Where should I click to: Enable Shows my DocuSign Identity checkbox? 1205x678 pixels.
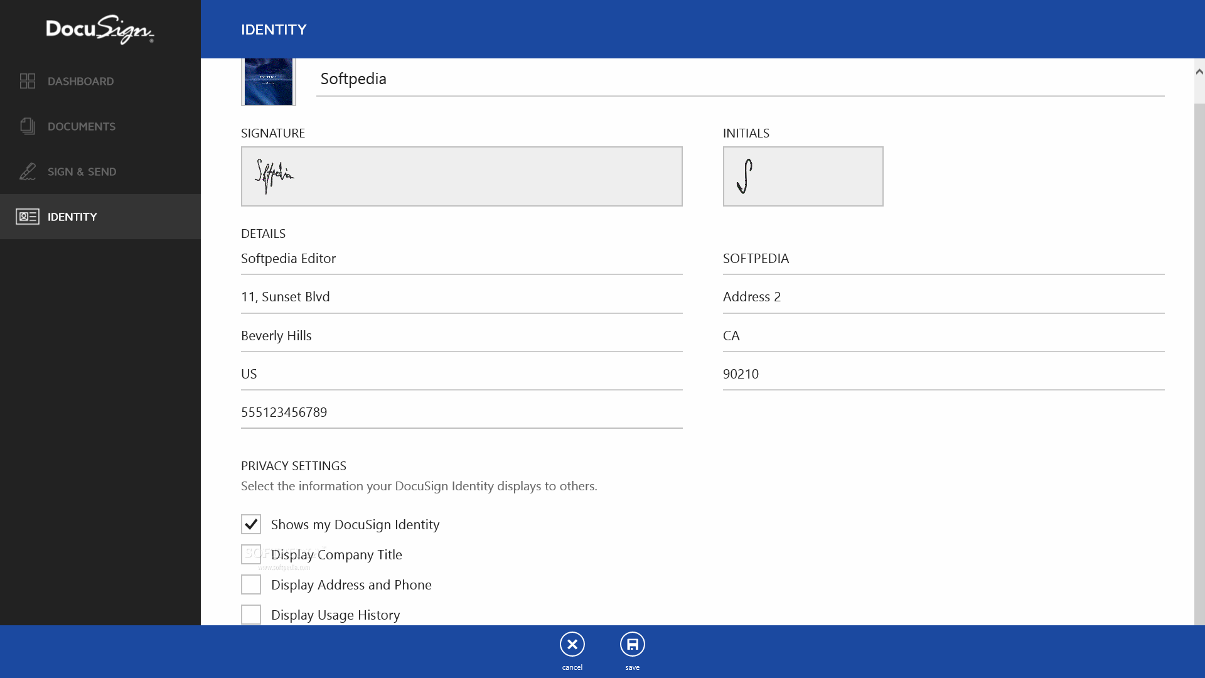coord(251,523)
